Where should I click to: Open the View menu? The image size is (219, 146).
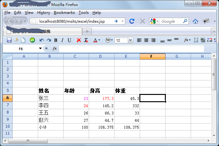[x=29, y=13]
